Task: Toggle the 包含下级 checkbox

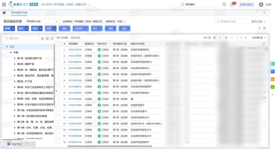Action: coord(9,144)
